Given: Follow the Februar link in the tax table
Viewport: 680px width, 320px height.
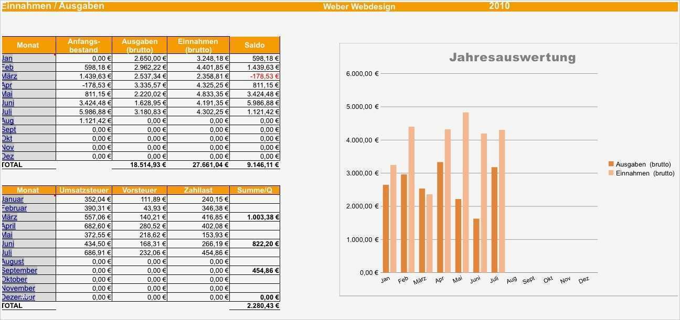Looking at the screenshot, I should point(14,208).
